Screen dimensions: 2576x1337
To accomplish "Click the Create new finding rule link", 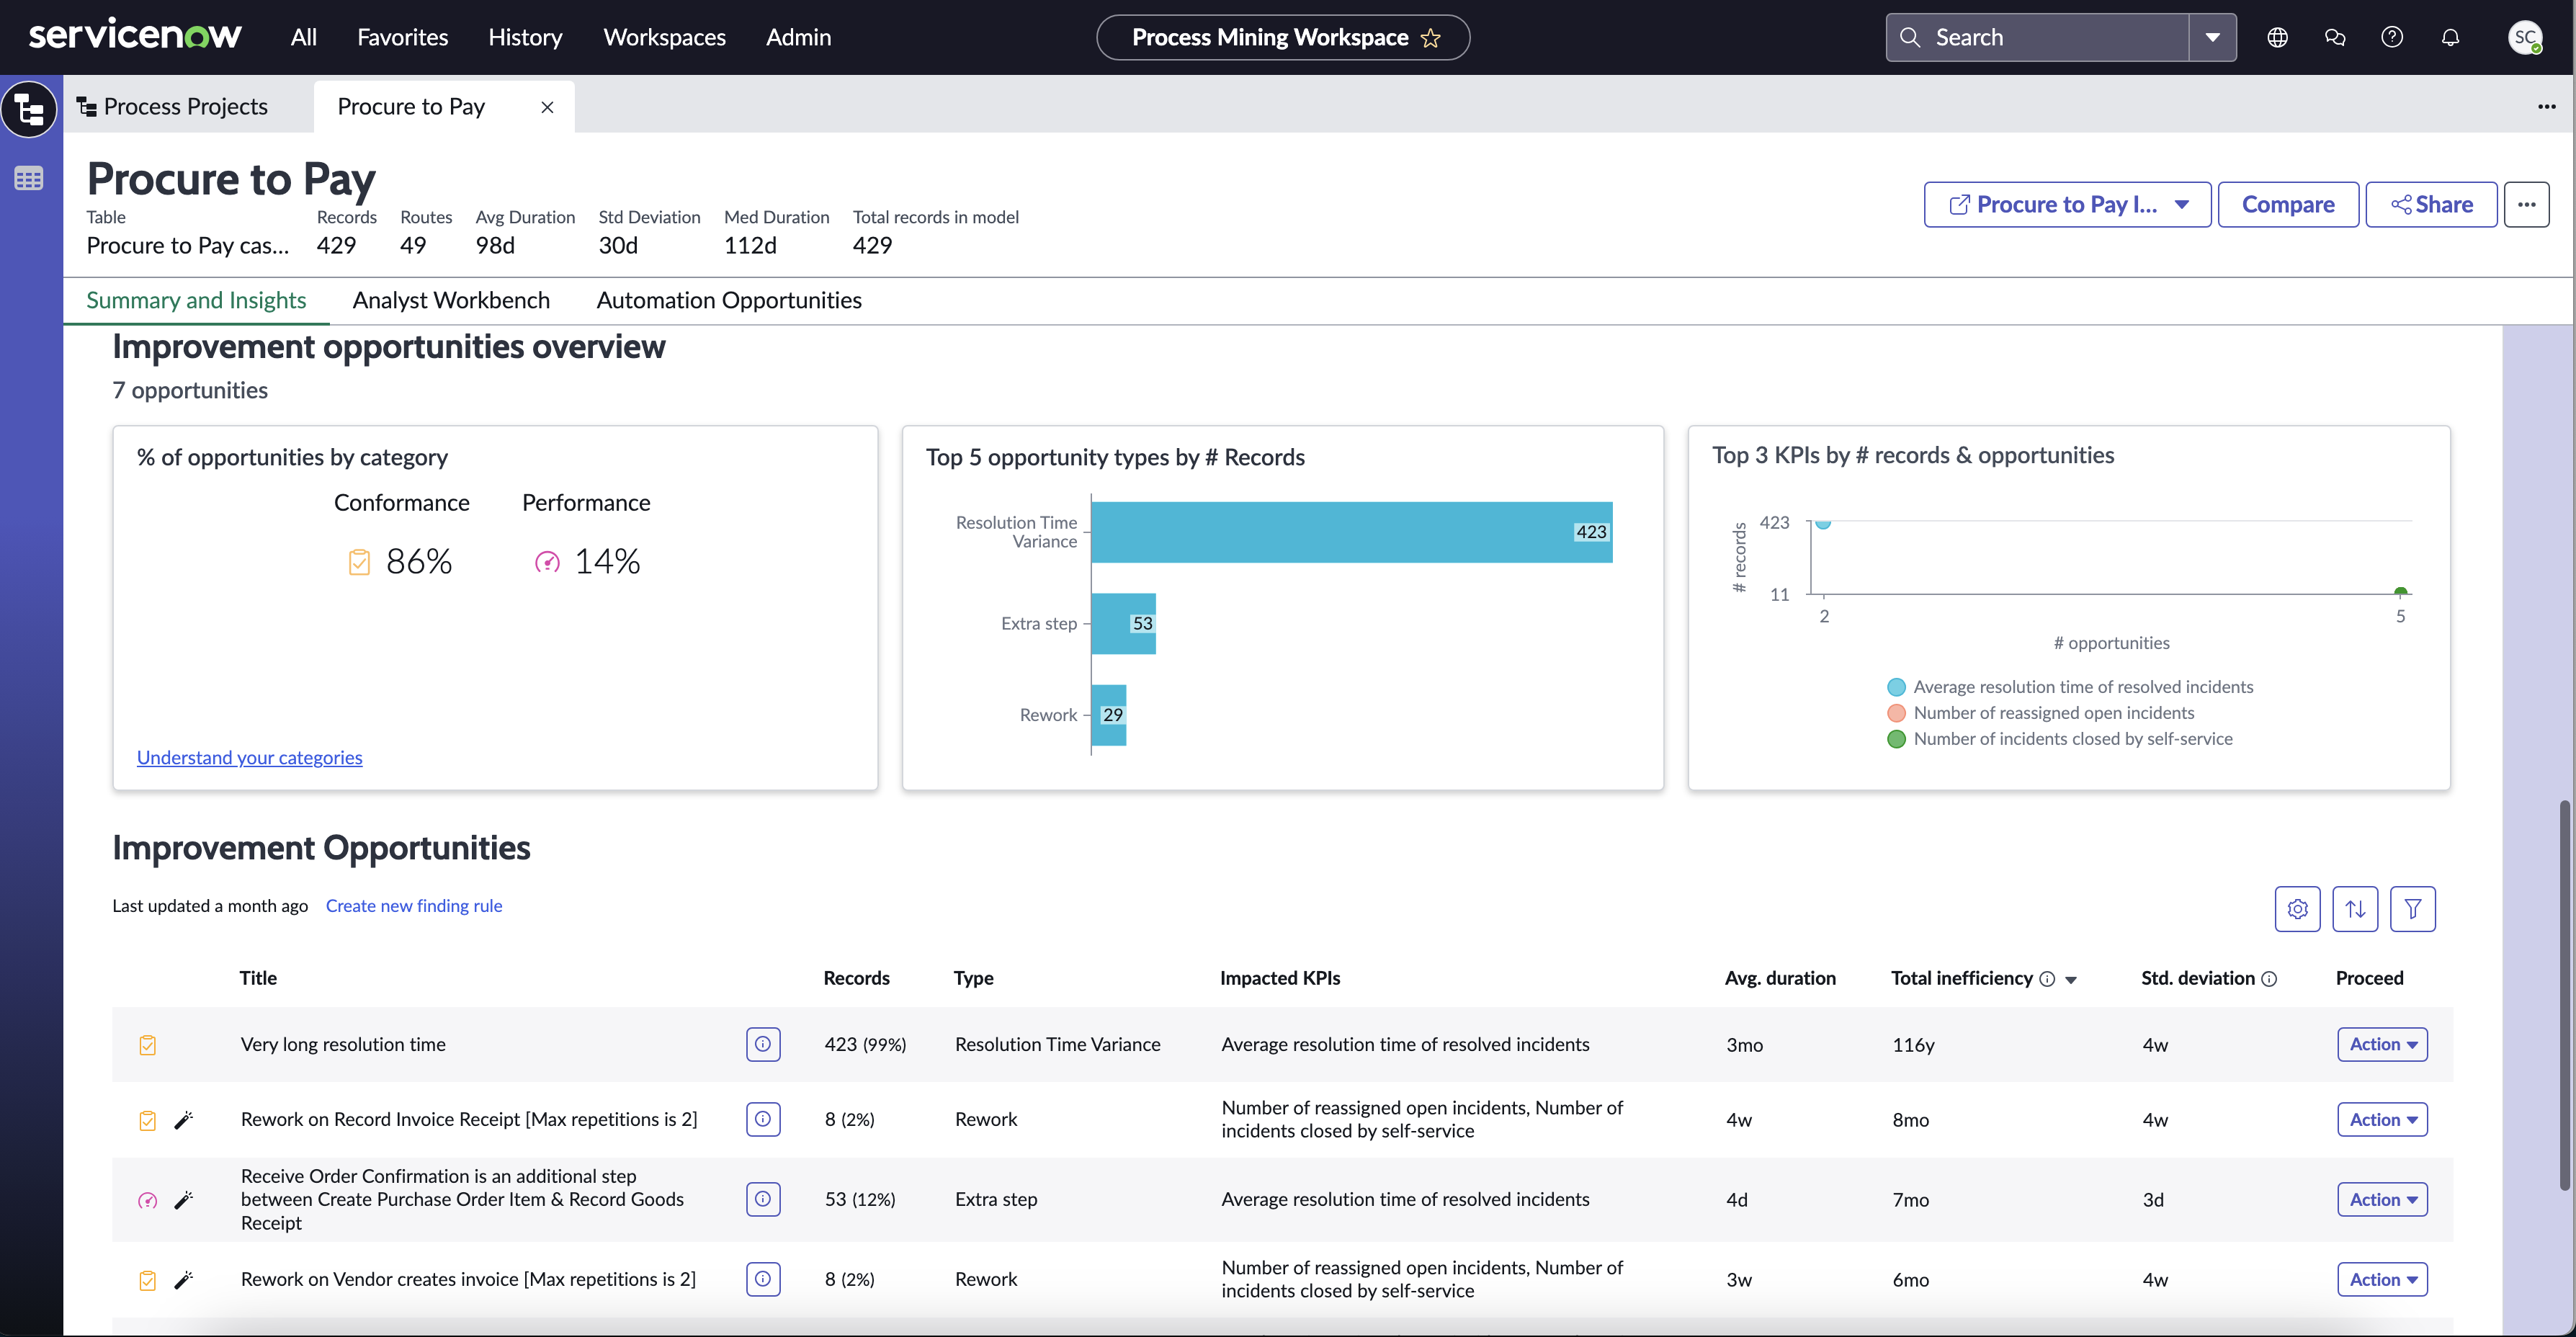I will [414, 906].
